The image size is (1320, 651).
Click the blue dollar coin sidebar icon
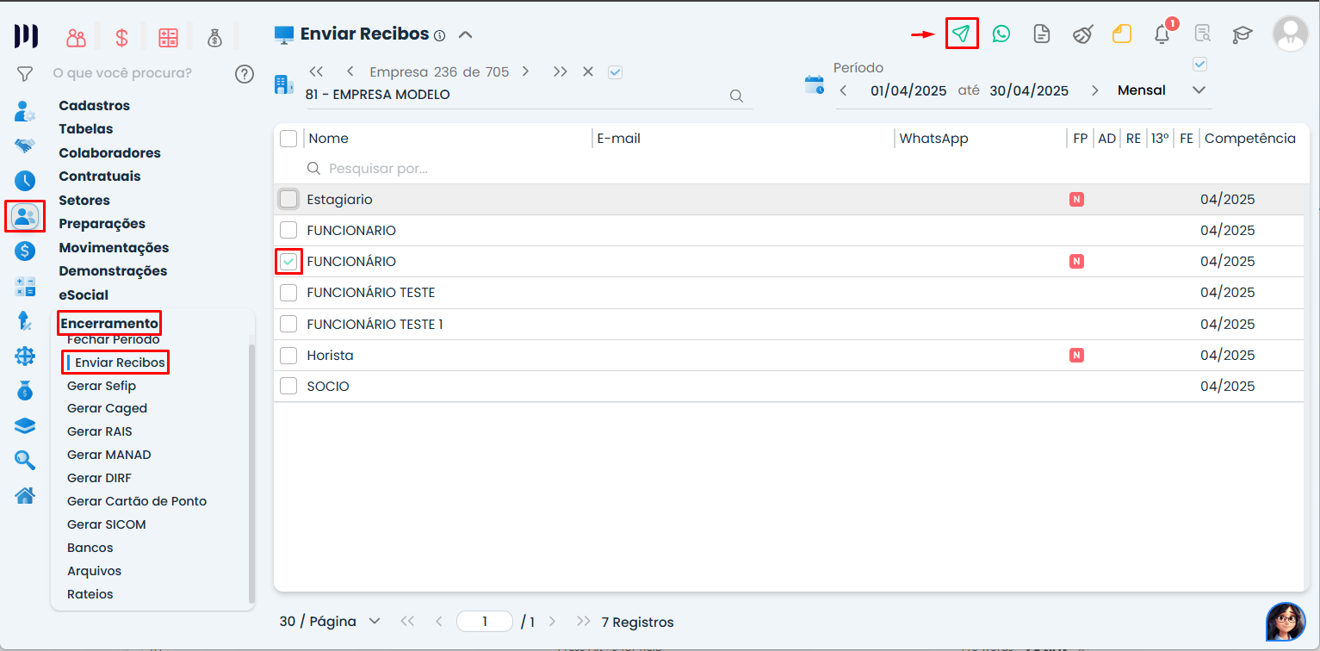25,251
